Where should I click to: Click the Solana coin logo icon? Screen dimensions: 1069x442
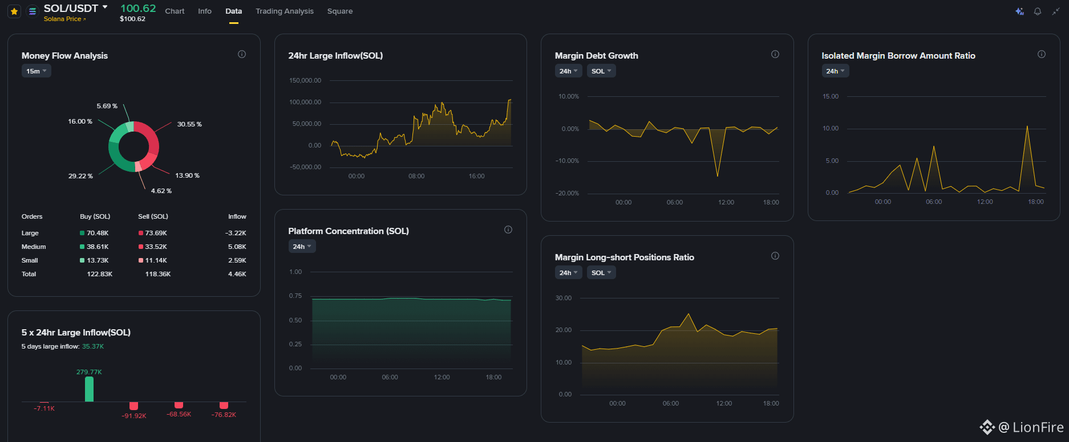(33, 11)
